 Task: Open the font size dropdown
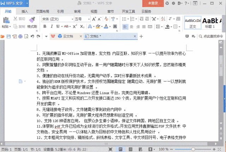[89, 19]
